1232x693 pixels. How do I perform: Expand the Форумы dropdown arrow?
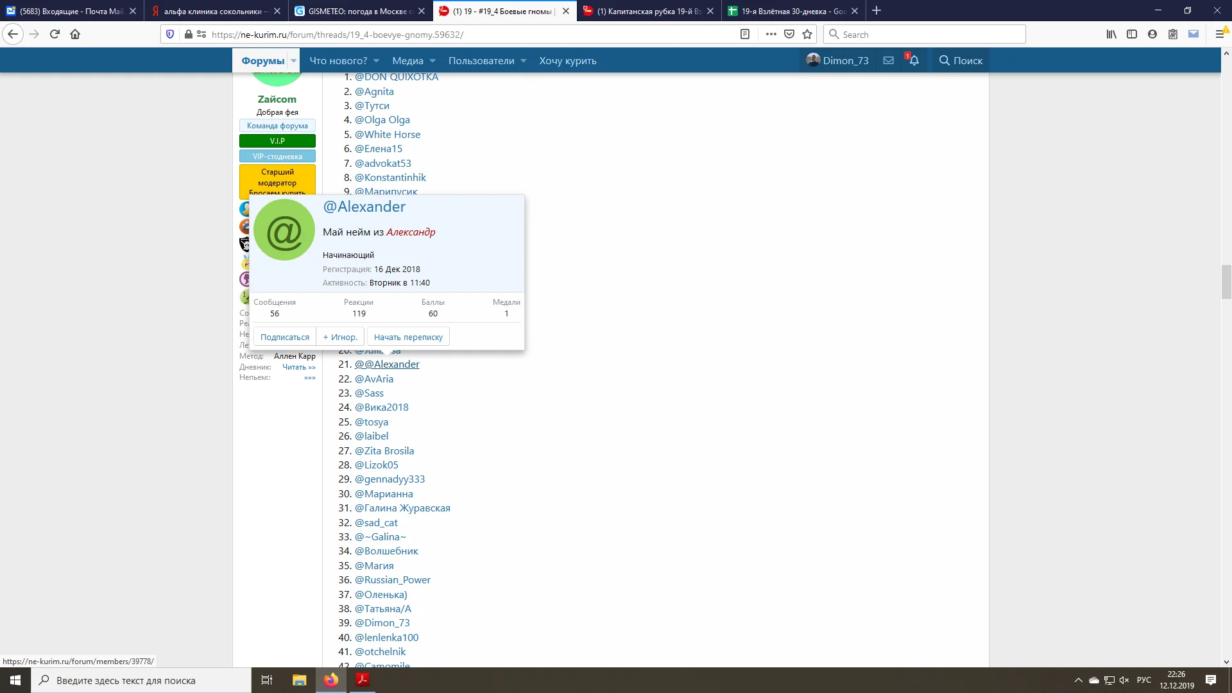pyautogui.click(x=294, y=60)
